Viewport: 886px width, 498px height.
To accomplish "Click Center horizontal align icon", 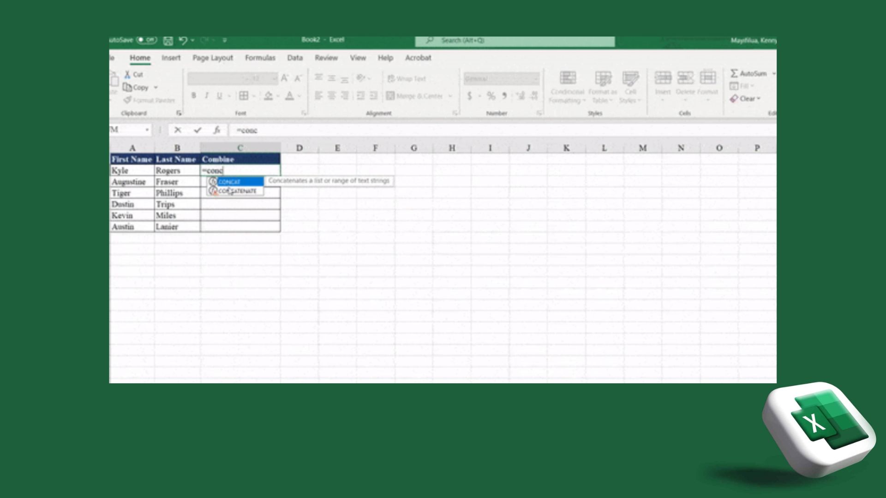I will (x=331, y=95).
